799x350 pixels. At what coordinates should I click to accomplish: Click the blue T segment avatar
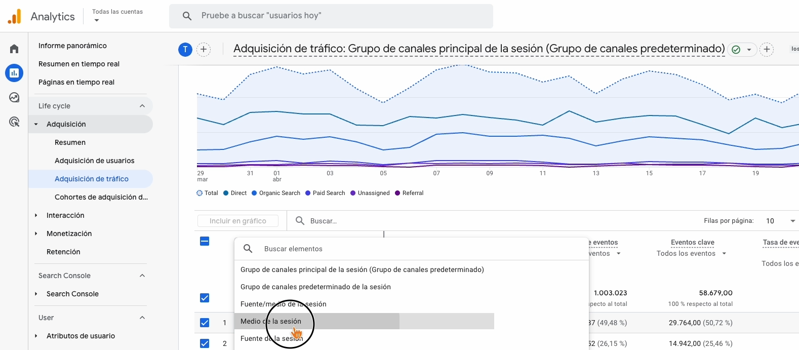point(185,49)
